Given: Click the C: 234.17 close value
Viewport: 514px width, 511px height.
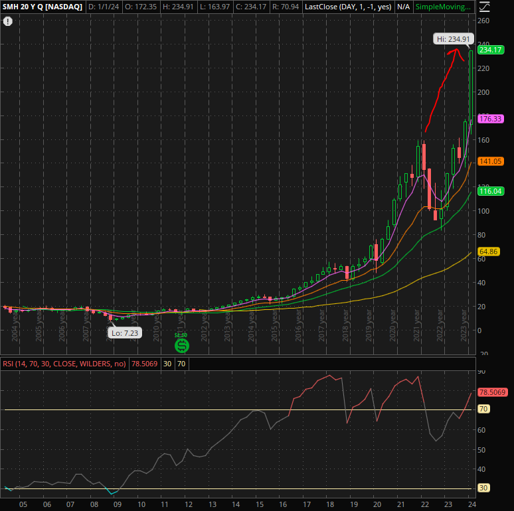Looking at the screenshot, I should (x=251, y=7).
